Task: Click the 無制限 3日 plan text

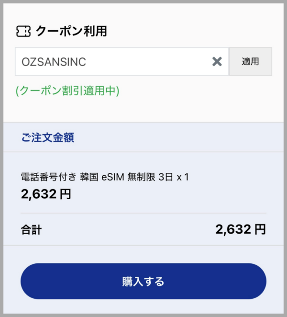Action: point(150,177)
